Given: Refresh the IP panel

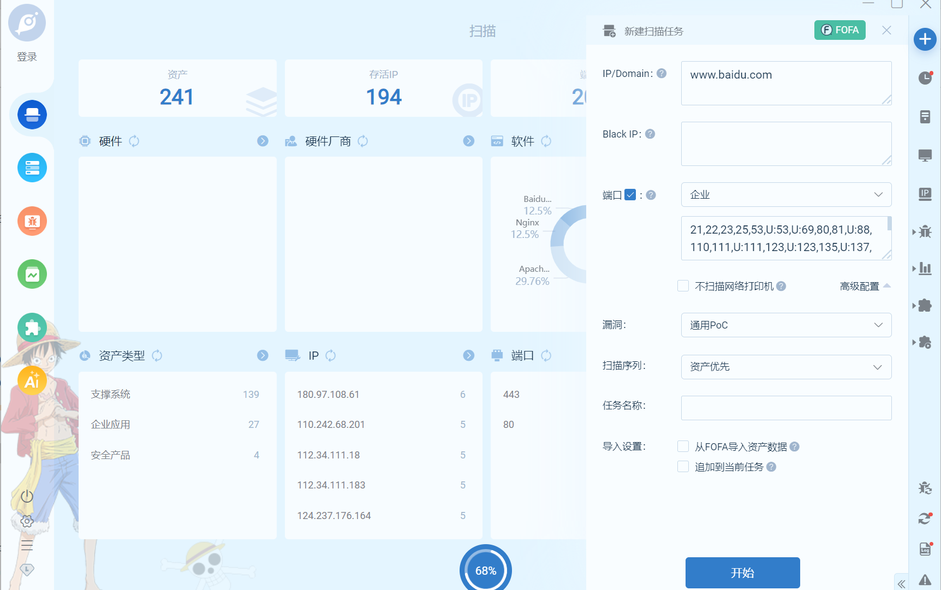Looking at the screenshot, I should pyautogui.click(x=331, y=356).
